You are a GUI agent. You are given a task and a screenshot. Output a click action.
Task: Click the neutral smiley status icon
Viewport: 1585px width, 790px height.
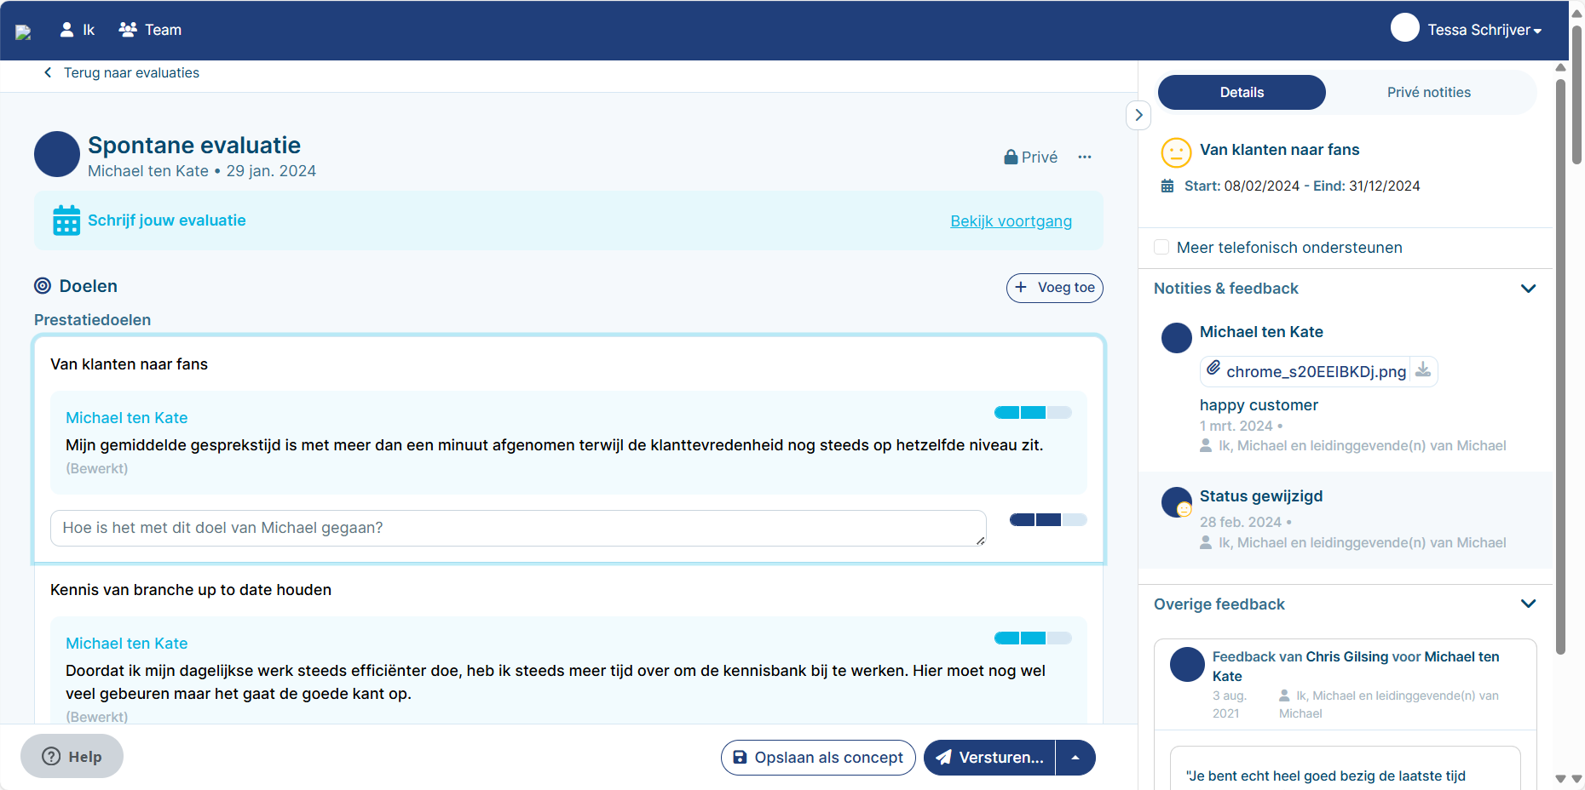coord(1176,153)
